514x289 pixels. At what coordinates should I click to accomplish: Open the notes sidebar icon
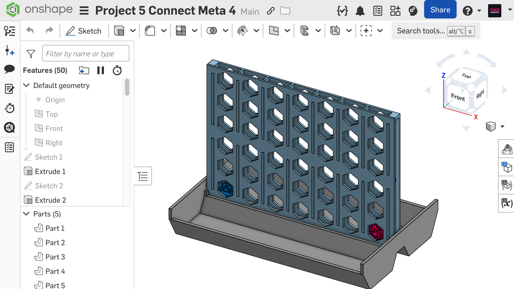pyautogui.click(x=10, y=89)
